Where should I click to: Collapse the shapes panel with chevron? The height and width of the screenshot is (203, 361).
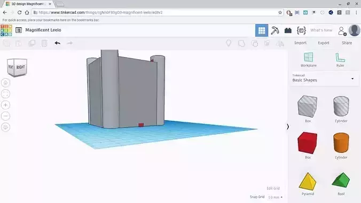[288, 127]
